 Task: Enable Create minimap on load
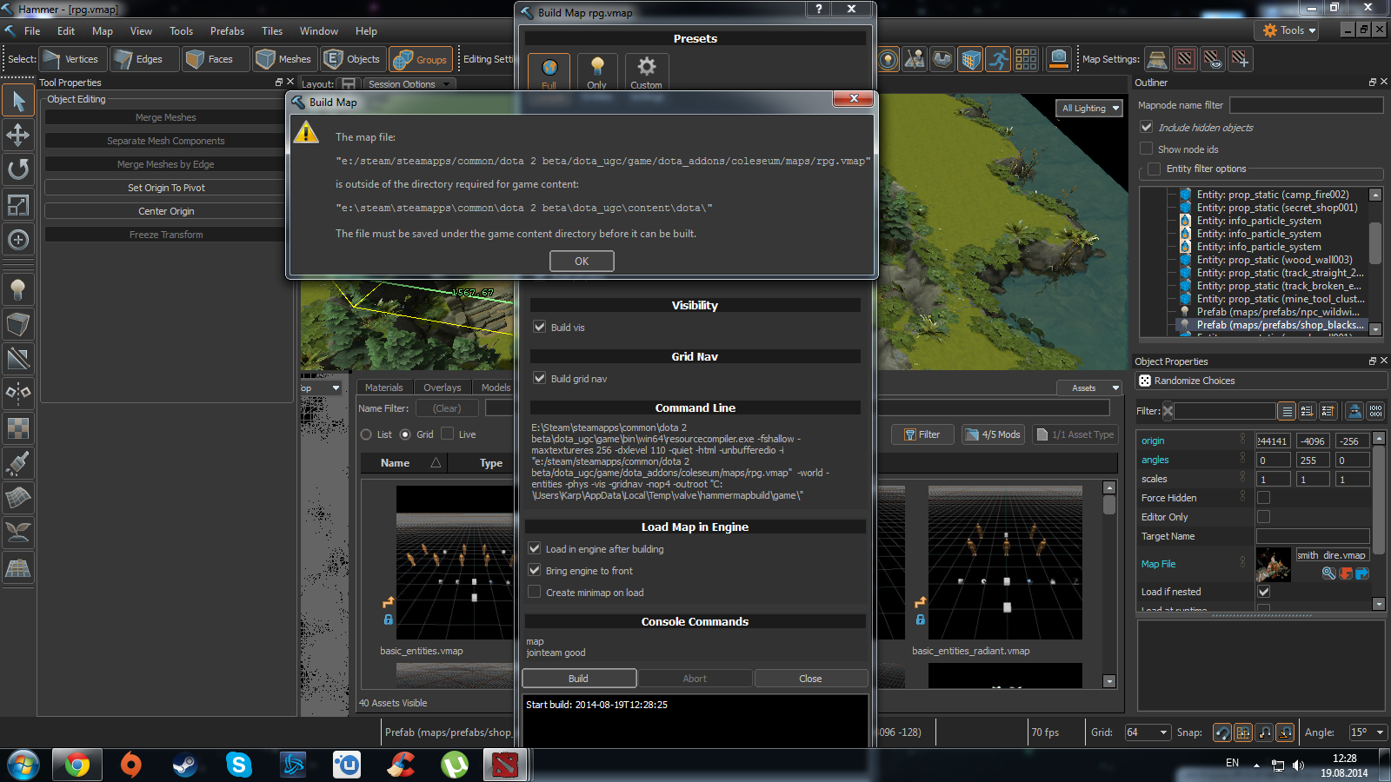[x=535, y=593]
